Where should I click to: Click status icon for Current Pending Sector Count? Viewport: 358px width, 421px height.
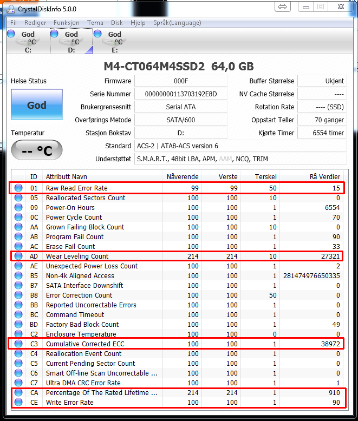(x=18, y=363)
